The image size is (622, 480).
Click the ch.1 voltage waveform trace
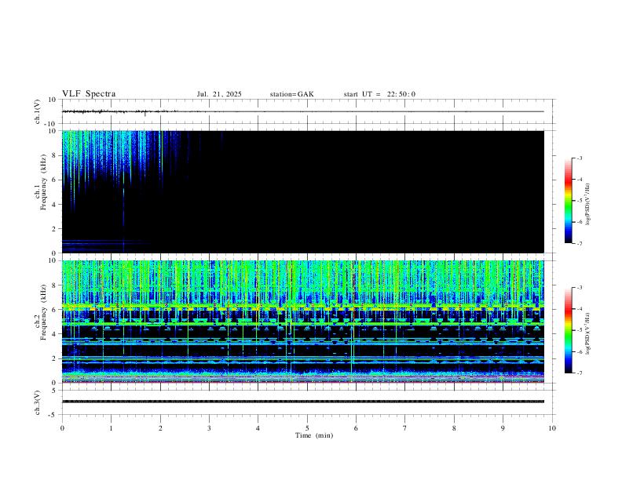(303, 111)
